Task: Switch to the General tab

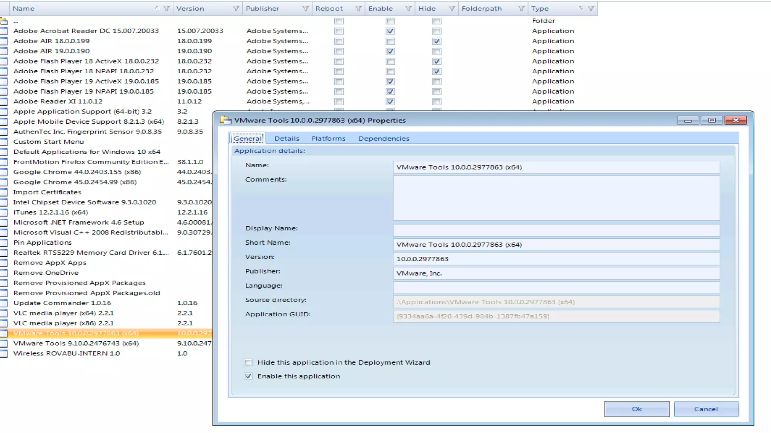Action: [247, 138]
